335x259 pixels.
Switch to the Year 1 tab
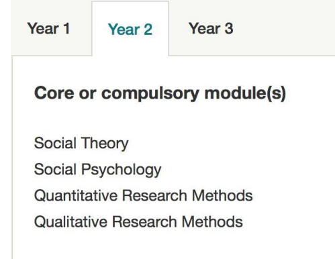coord(49,29)
